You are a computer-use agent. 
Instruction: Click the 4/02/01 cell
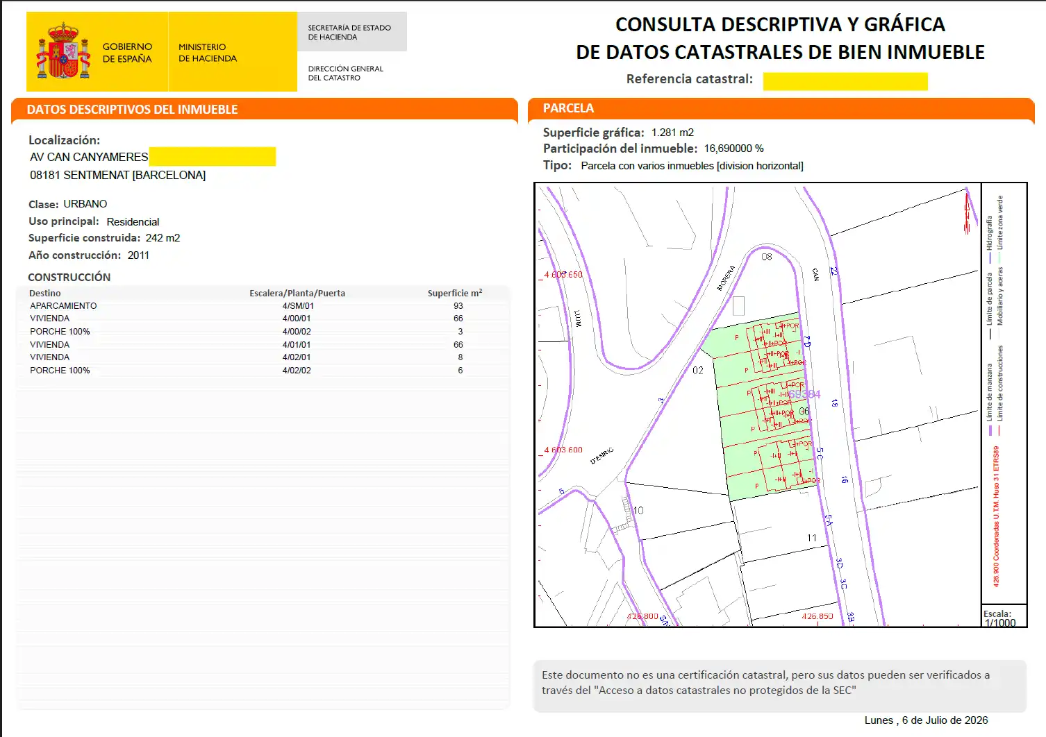pos(297,357)
